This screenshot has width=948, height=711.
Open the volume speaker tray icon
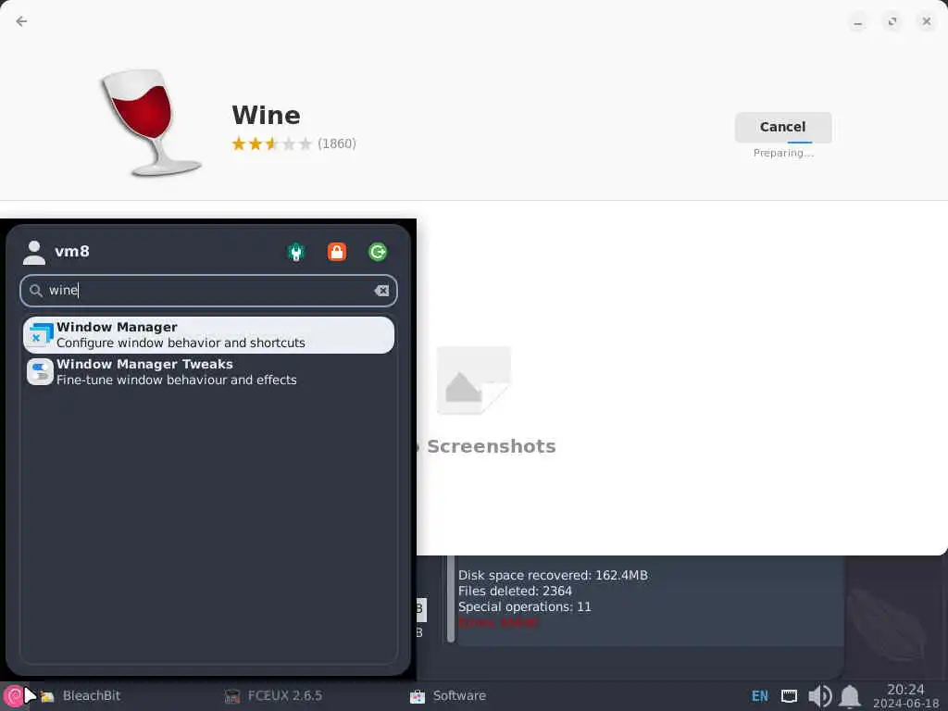tap(820, 696)
